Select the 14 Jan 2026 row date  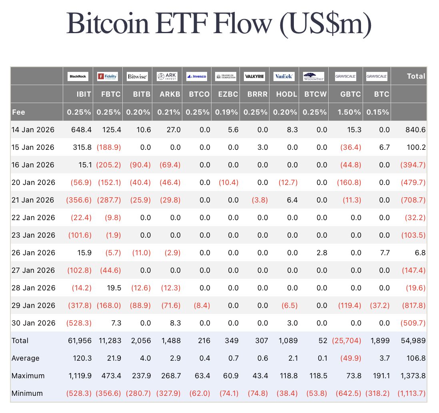click(33, 130)
